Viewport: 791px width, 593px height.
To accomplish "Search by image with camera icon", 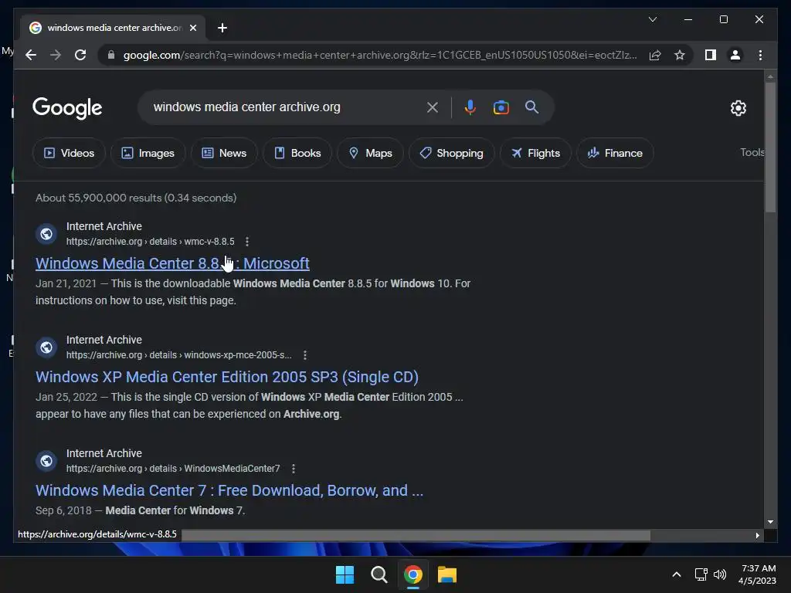I will click(501, 107).
